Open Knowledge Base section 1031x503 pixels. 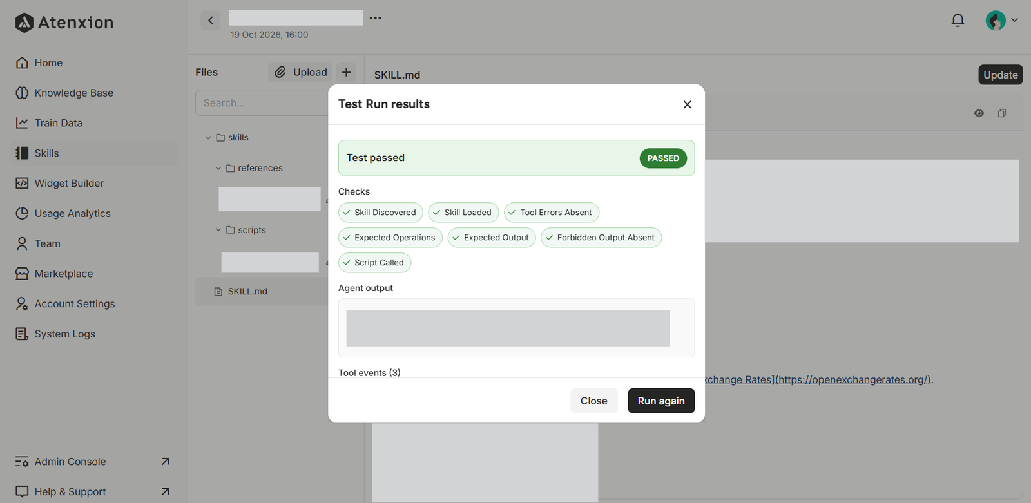(x=73, y=93)
